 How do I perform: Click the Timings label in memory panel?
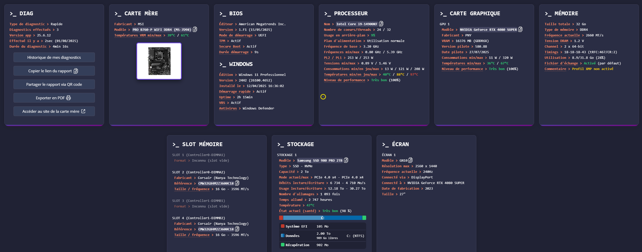pos(551,52)
